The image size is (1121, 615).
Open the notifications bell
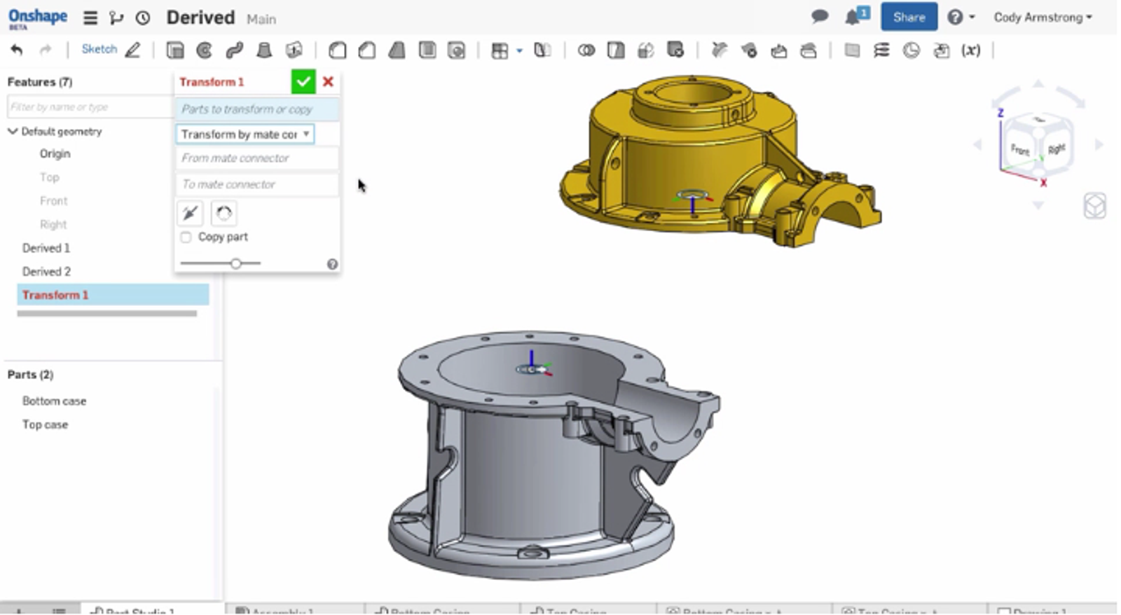pos(853,18)
